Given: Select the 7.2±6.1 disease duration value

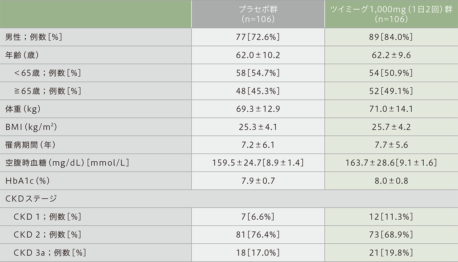Looking at the screenshot, I should (x=258, y=145).
